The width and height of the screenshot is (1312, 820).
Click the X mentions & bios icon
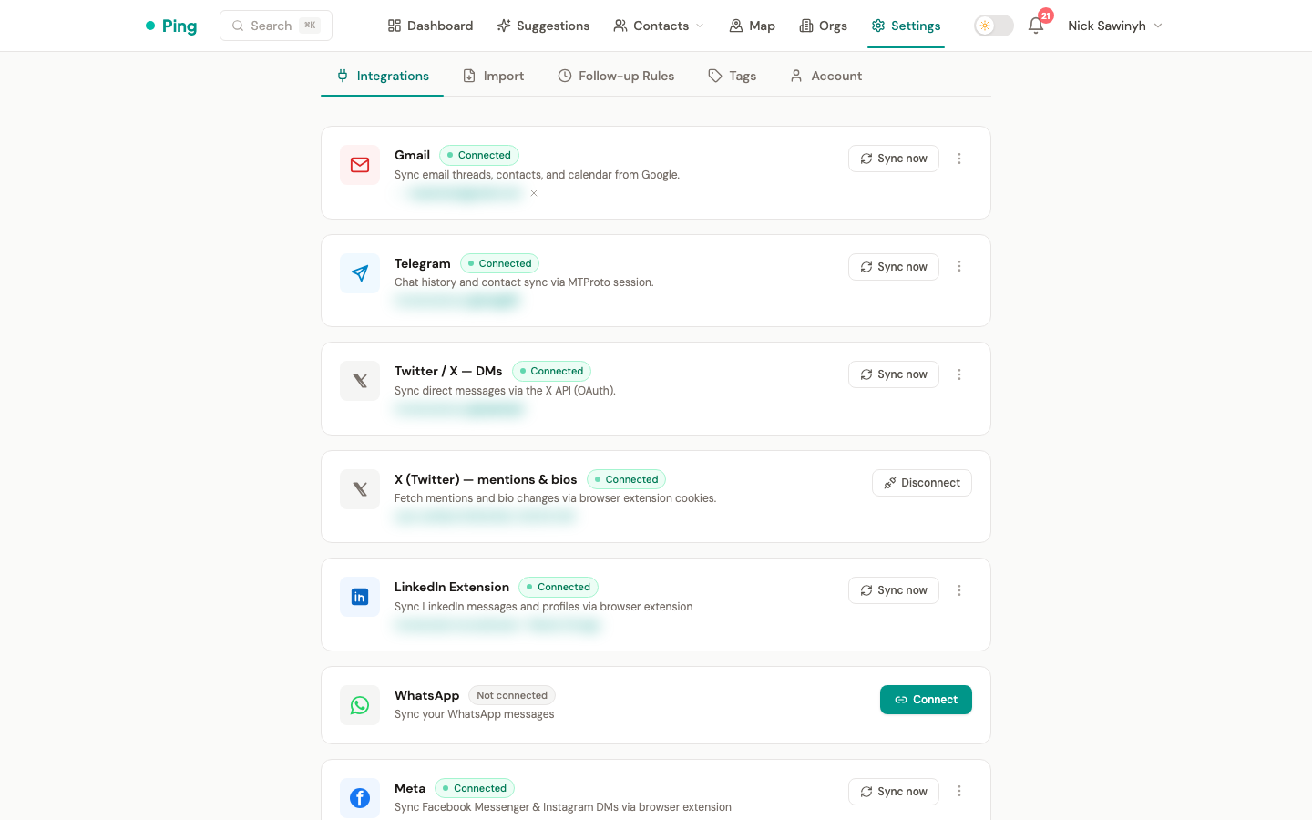pos(360,489)
